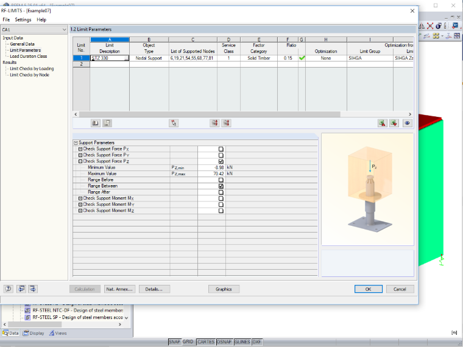Select Load Duration Class tree item

coord(29,56)
